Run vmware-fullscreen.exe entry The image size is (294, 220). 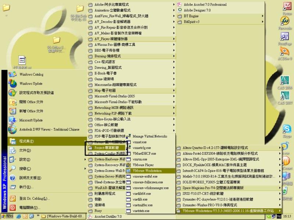(150, 182)
